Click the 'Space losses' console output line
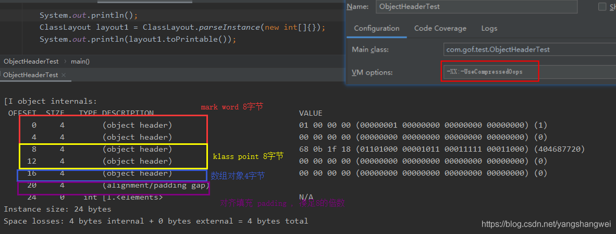The height and width of the screenshot is (234, 616). click(x=155, y=221)
